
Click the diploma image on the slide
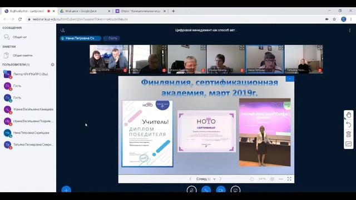(147, 133)
